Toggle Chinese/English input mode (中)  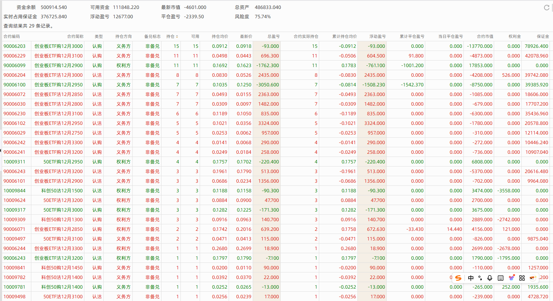[471, 278]
